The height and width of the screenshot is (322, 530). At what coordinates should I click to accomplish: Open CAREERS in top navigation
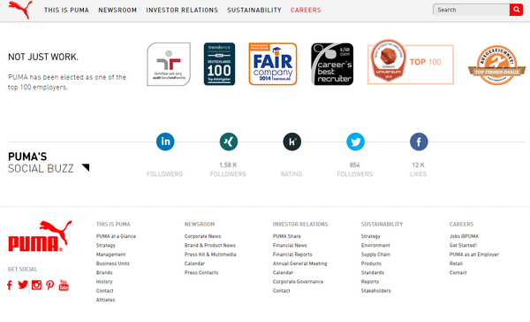click(x=306, y=10)
